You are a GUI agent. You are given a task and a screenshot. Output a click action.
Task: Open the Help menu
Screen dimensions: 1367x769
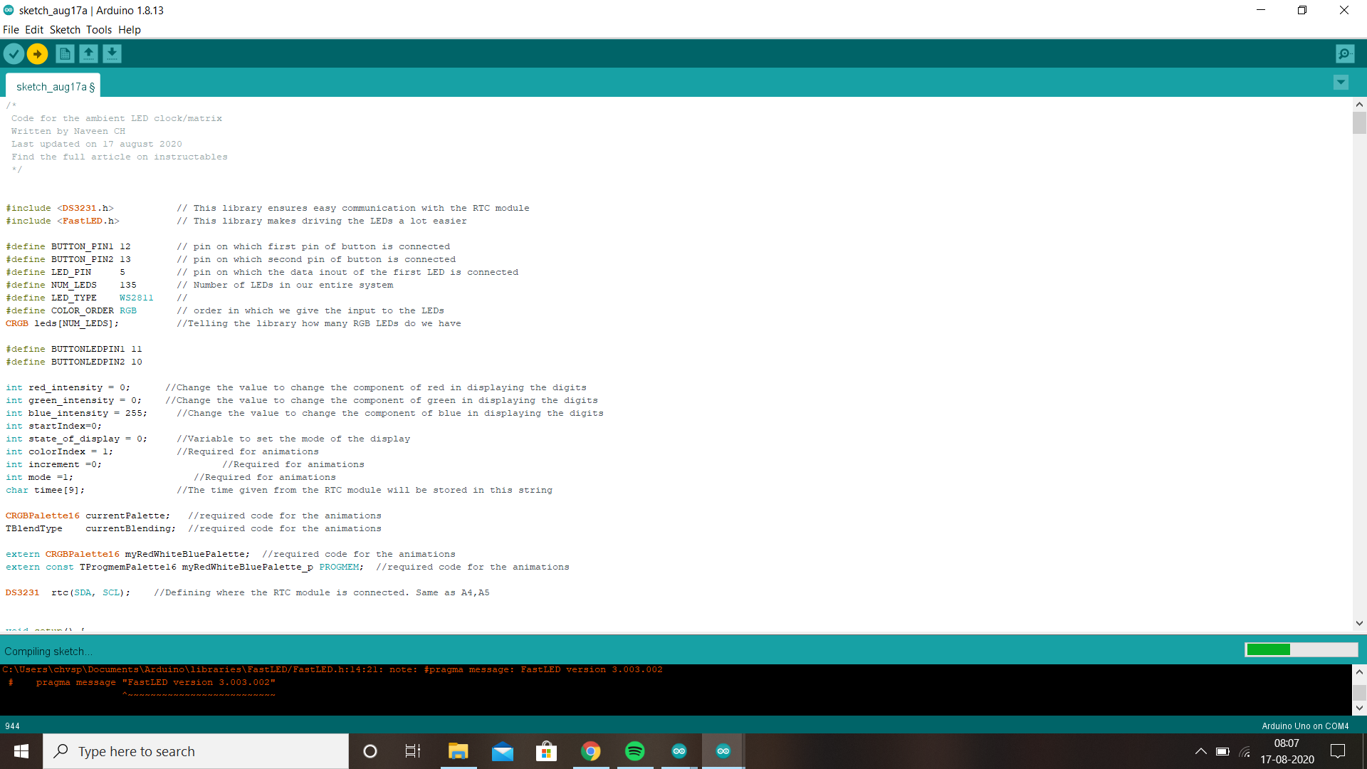[130, 30]
